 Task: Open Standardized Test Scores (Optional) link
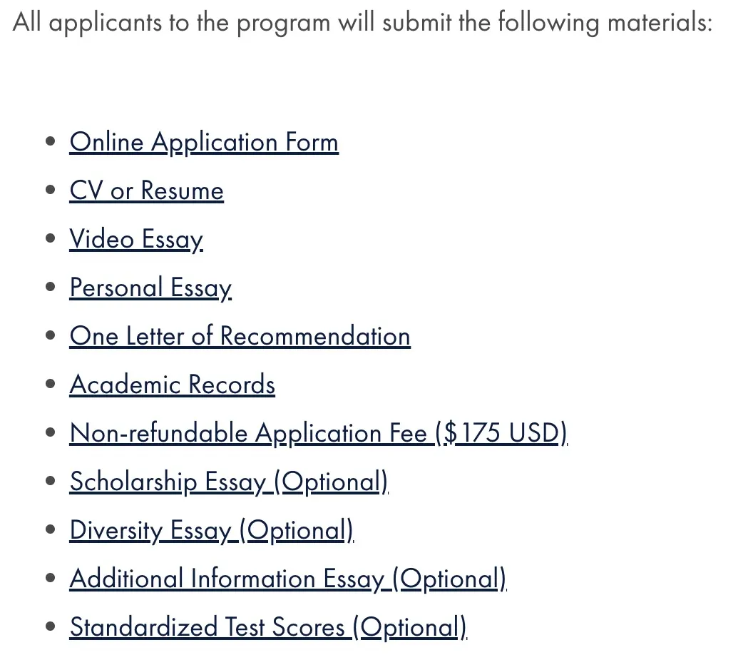[x=267, y=627]
